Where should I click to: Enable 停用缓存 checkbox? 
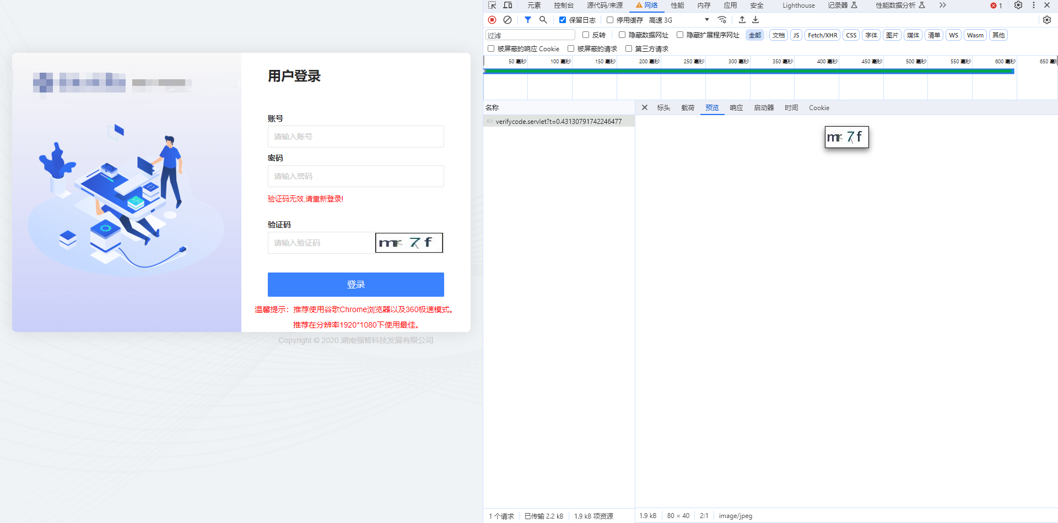pos(610,20)
